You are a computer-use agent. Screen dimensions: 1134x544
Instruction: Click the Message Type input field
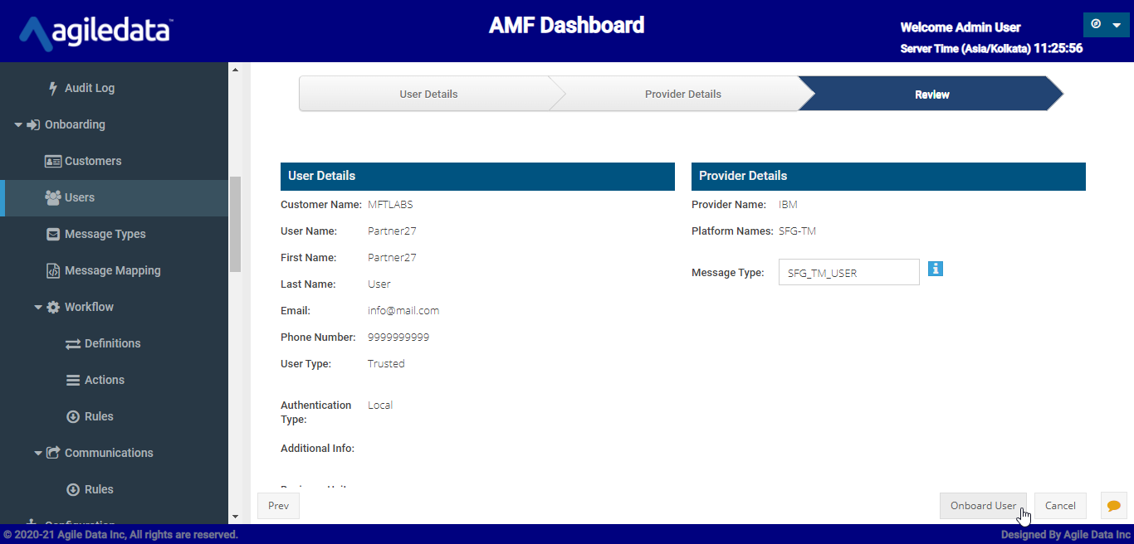click(848, 273)
